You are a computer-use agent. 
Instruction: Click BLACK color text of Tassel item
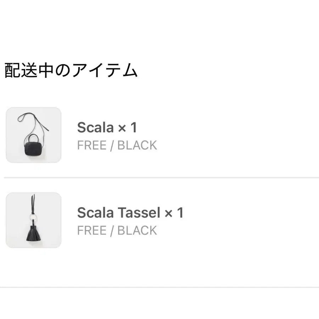pos(137,230)
